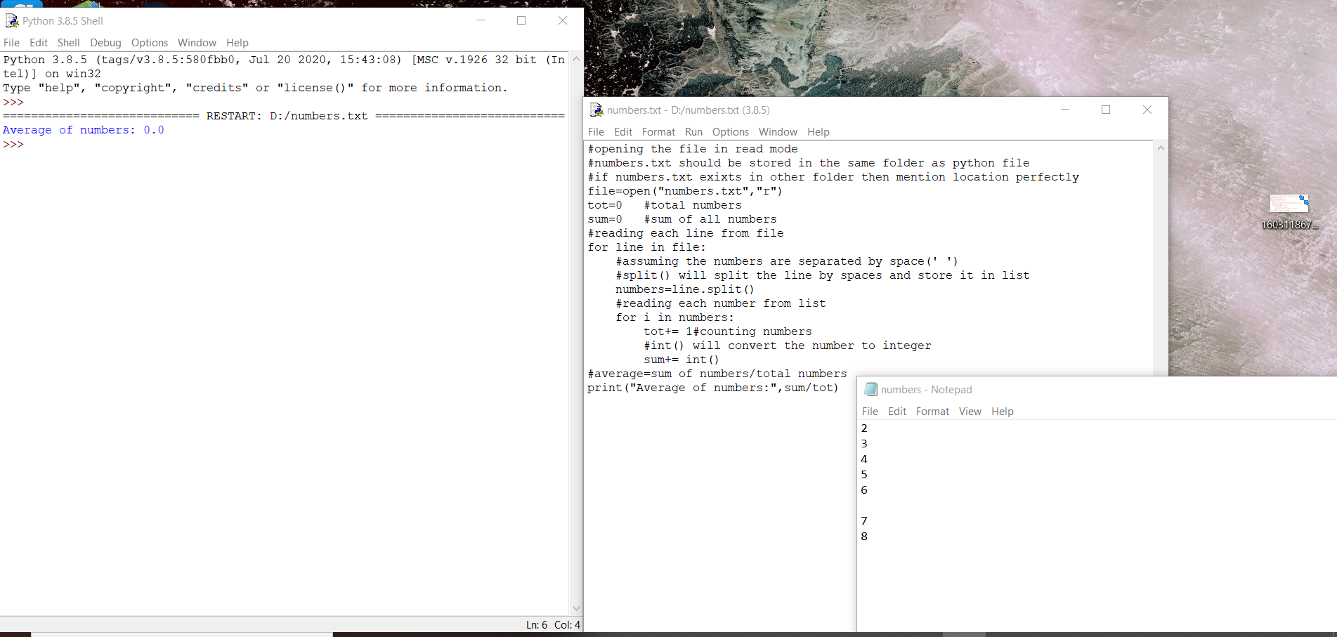Viewport: 1337px width, 637px height.
Task: Open the File menu in Python Shell
Action: pos(11,43)
